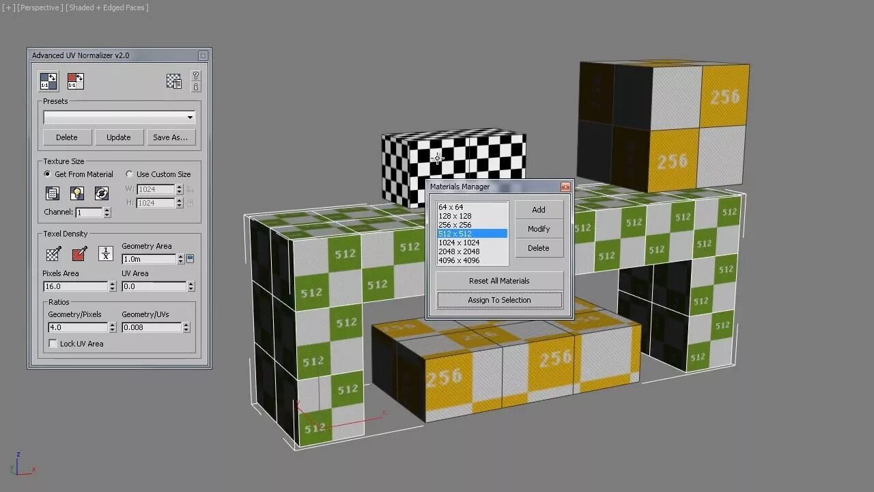Viewport: 874px width, 492px height.
Task: Click Modify in Materials Manager
Action: [x=539, y=229]
